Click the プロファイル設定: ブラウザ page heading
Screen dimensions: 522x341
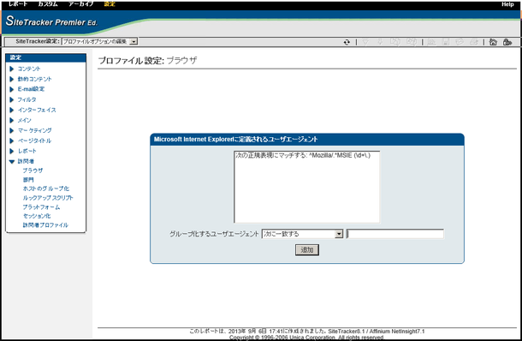(147, 61)
